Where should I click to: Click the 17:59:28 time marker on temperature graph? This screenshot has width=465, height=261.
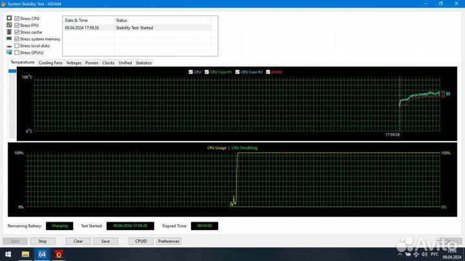point(393,134)
